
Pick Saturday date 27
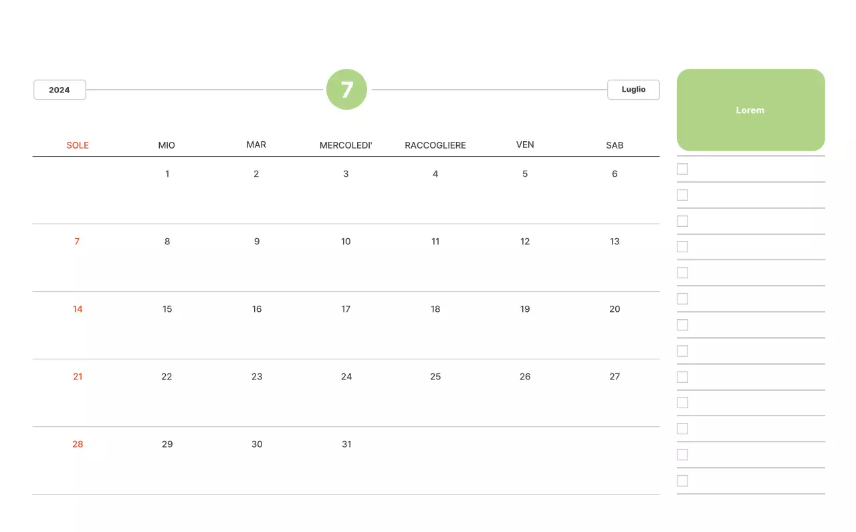pyautogui.click(x=615, y=377)
